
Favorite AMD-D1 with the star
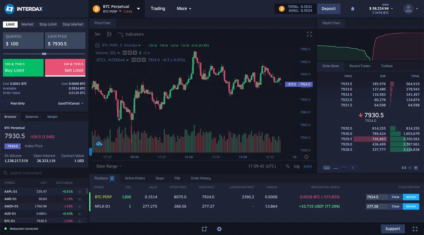point(79,199)
